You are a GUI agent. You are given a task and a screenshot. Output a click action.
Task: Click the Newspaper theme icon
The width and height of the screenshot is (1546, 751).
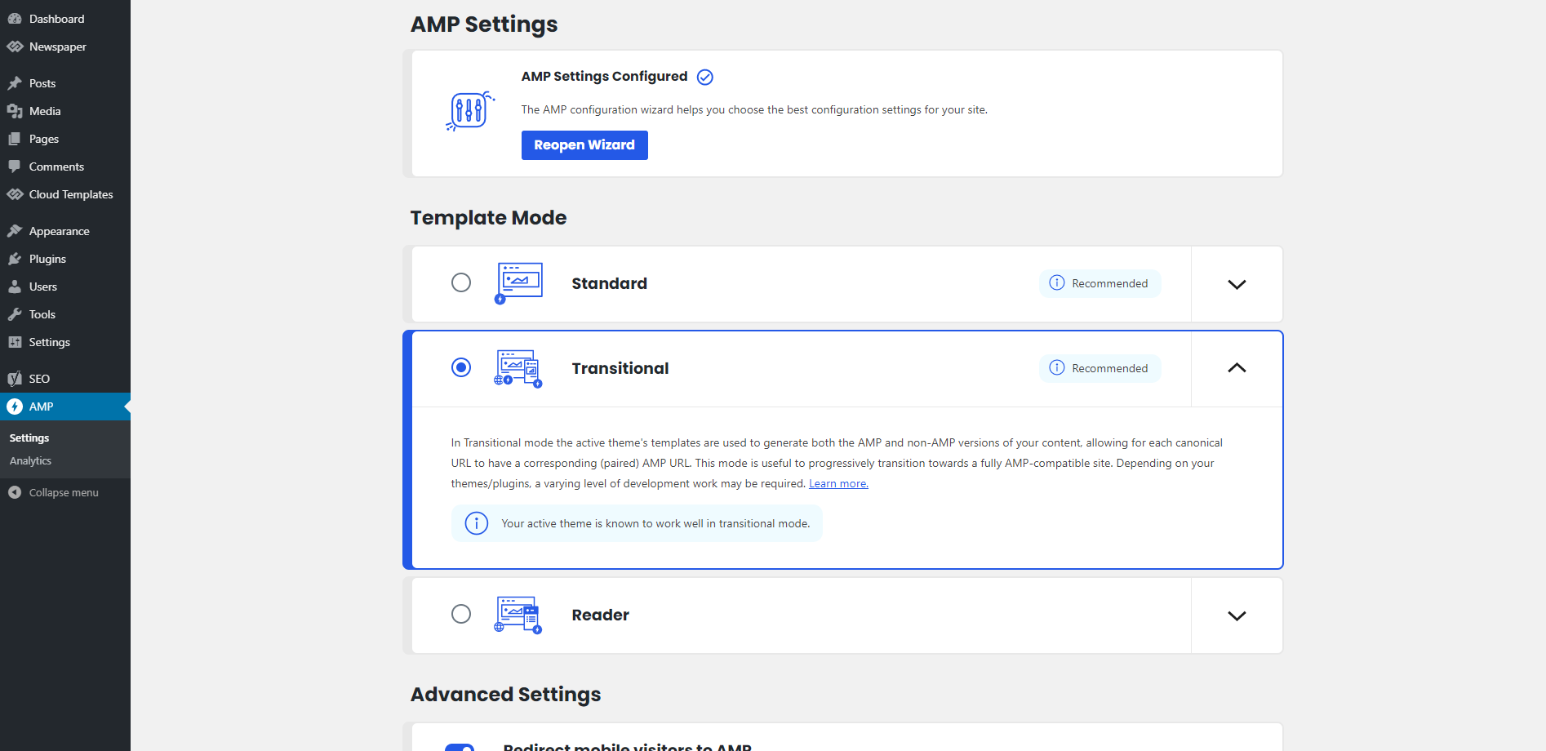pyautogui.click(x=15, y=47)
